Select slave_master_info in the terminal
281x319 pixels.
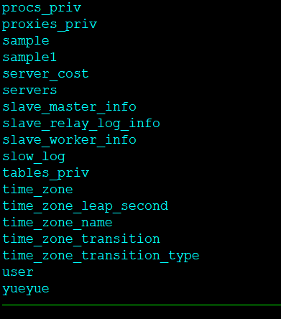coord(69,107)
